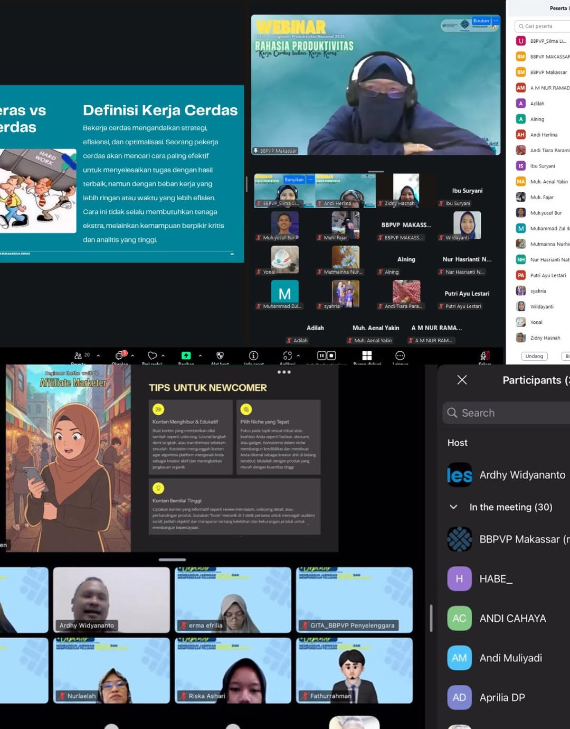Open the Participants (Peserta) icon in toolbar
570x729 pixels.
[78, 356]
